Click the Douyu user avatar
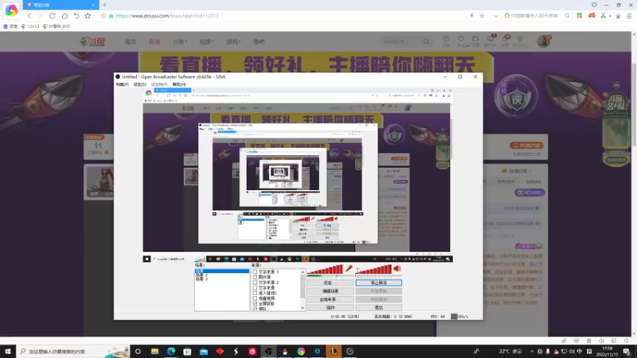 point(543,41)
